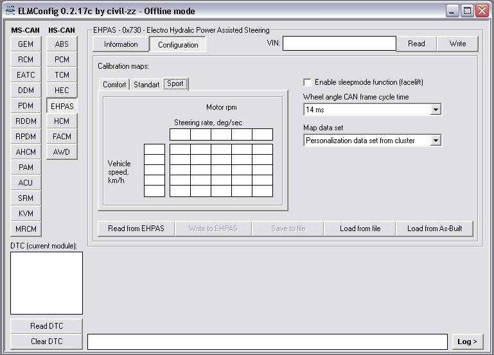The height and width of the screenshot is (355, 494).
Task: Choose the PCM module
Action: [62, 60]
